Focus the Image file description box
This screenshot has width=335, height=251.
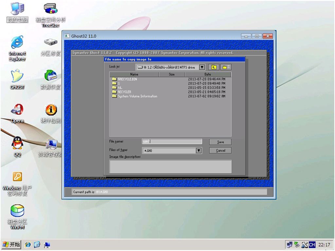click(x=170, y=166)
